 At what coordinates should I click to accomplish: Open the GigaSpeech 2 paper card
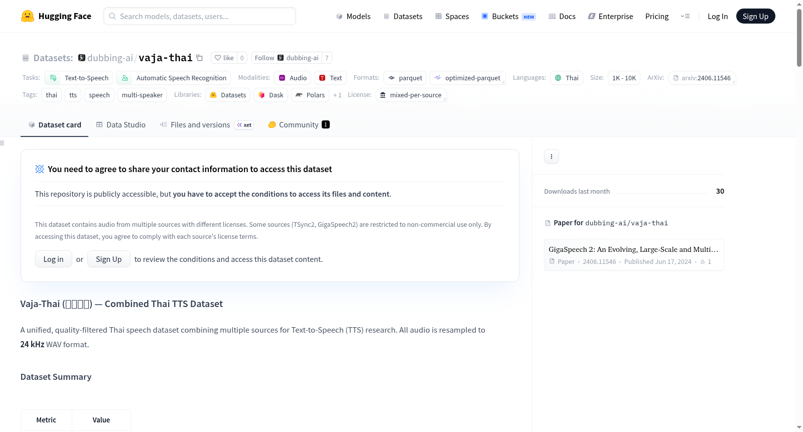point(634,255)
